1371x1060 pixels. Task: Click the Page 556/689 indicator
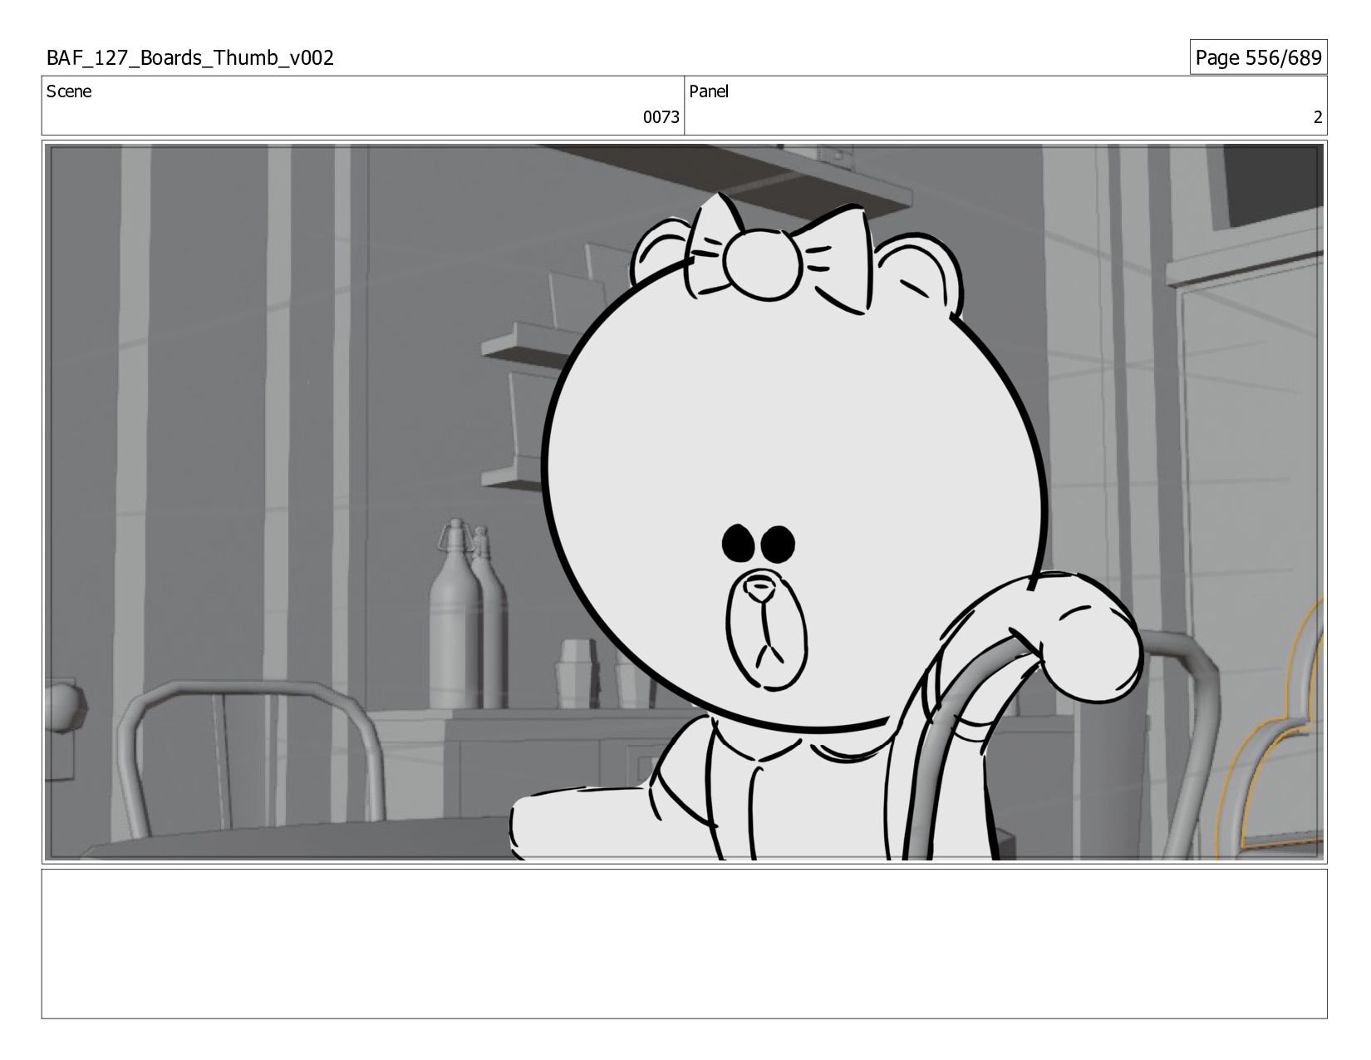[1258, 57]
